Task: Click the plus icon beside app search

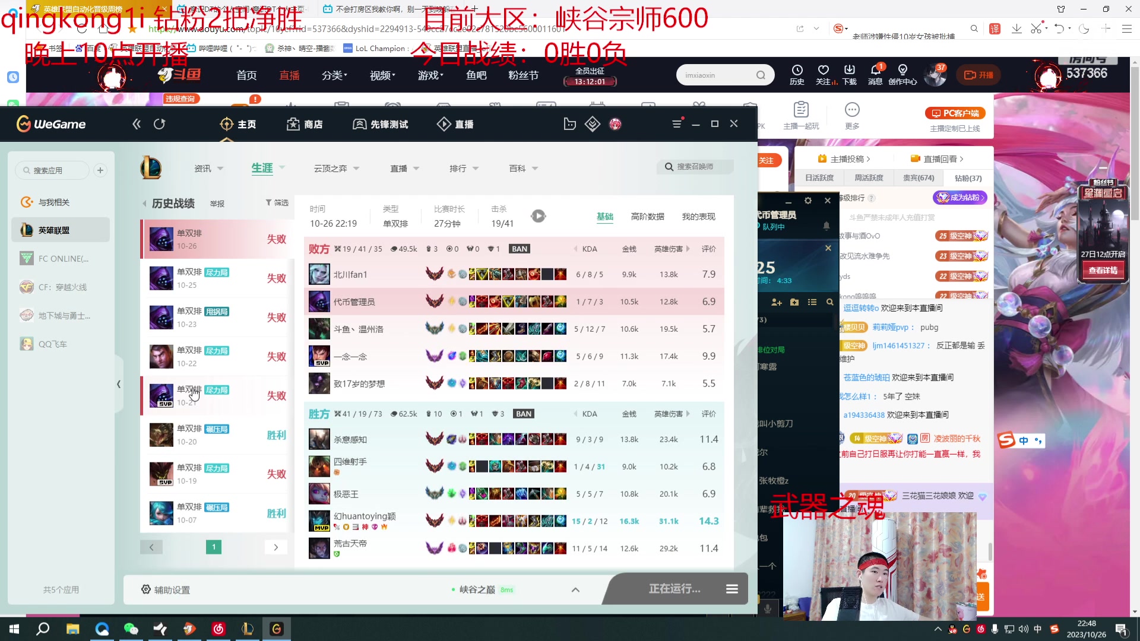Action: click(x=100, y=170)
